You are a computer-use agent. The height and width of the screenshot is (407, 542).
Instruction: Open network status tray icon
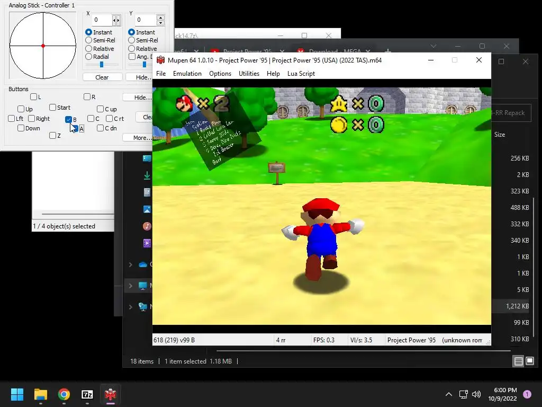(x=463, y=394)
